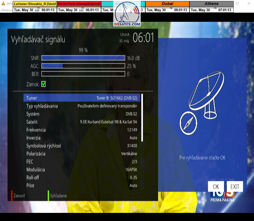Maximize the VLC window

click(x=237, y=4)
